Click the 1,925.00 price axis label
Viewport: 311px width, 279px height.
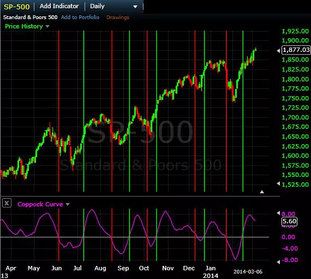[295, 31]
